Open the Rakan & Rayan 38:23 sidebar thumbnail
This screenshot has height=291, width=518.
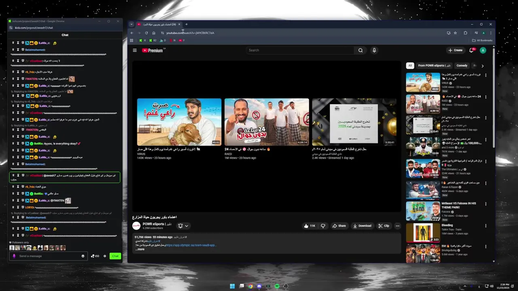pyautogui.click(x=423, y=190)
